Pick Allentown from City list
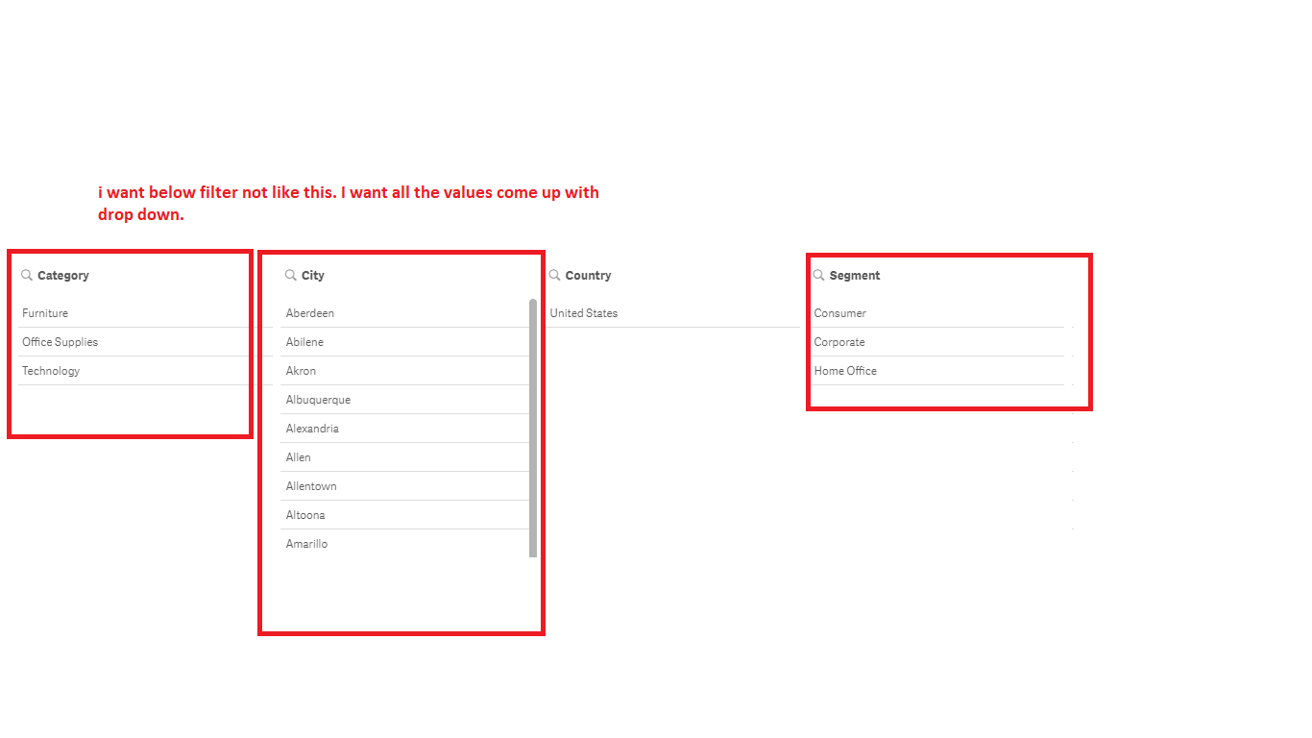The width and height of the screenshot is (1312, 738). pos(311,486)
